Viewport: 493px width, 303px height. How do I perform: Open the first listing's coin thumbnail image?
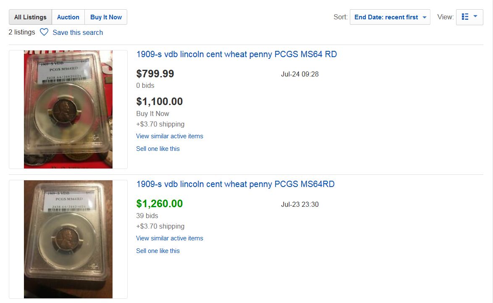point(68,109)
